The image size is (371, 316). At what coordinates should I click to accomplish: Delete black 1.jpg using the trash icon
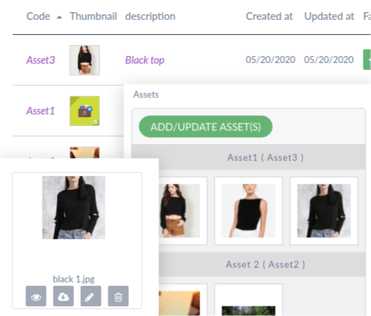point(119,296)
